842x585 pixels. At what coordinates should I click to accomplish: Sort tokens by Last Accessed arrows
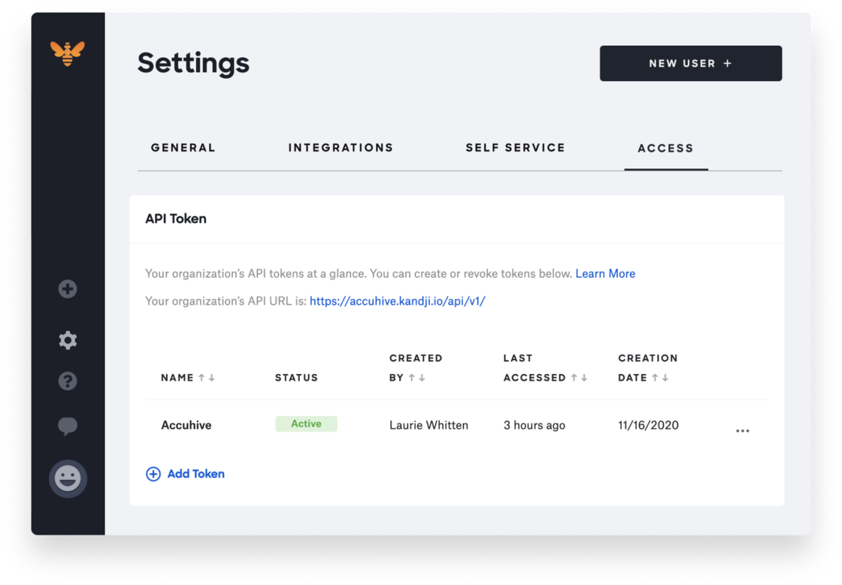coord(579,378)
